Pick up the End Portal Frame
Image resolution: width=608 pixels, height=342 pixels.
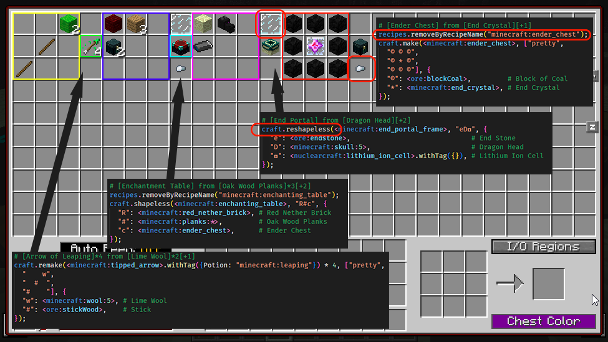[x=271, y=47]
